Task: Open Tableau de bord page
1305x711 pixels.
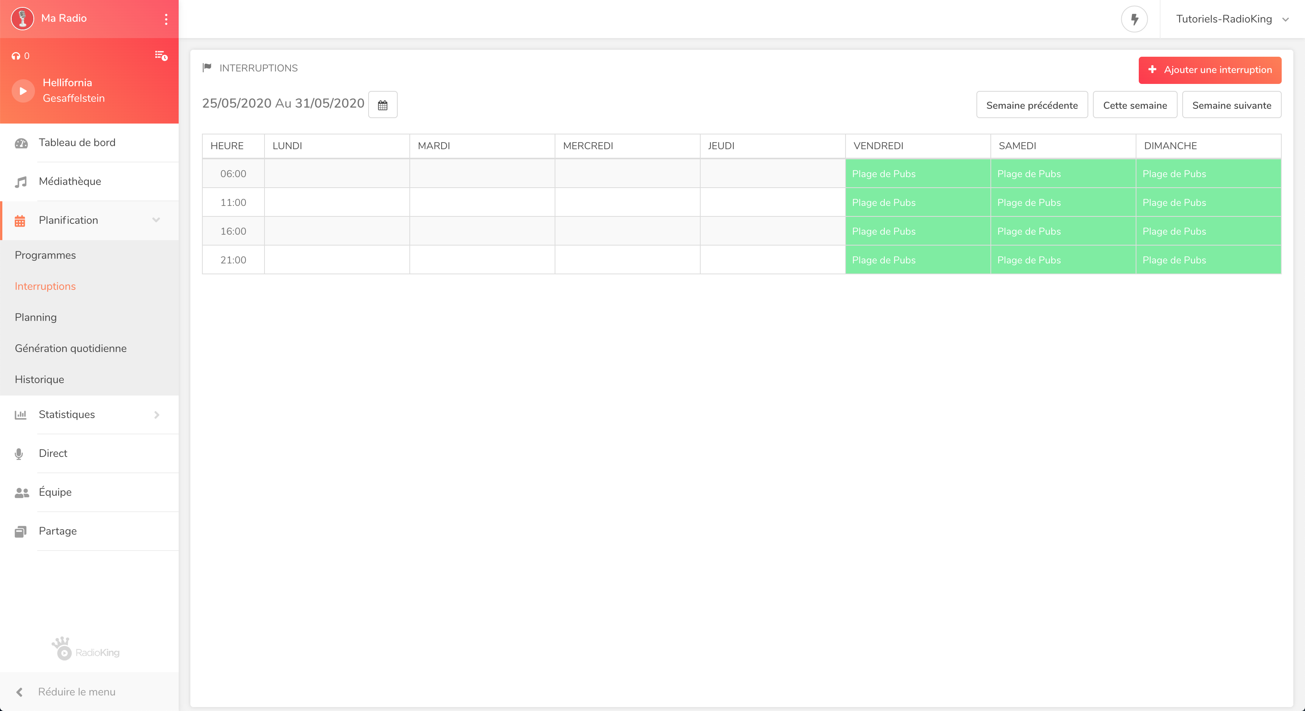Action: coord(89,143)
